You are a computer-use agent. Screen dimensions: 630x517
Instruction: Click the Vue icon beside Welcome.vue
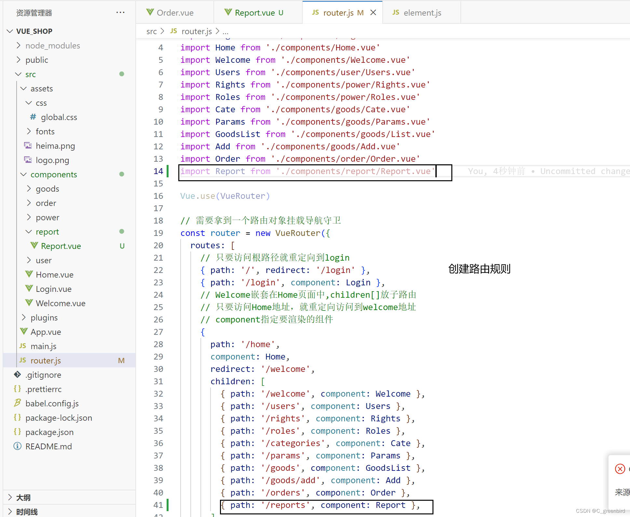tap(29, 303)
